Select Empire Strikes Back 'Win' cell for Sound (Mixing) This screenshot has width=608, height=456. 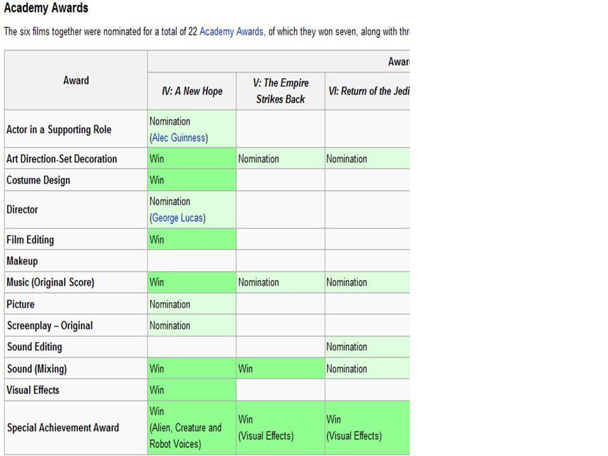point(281,369)
